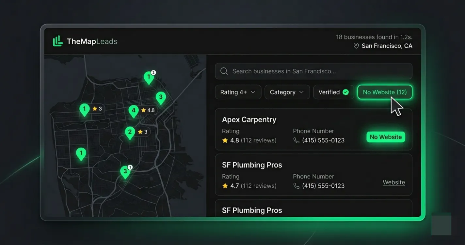Click the 4.7 (112 reviews) rating text

tap(253, 186)
